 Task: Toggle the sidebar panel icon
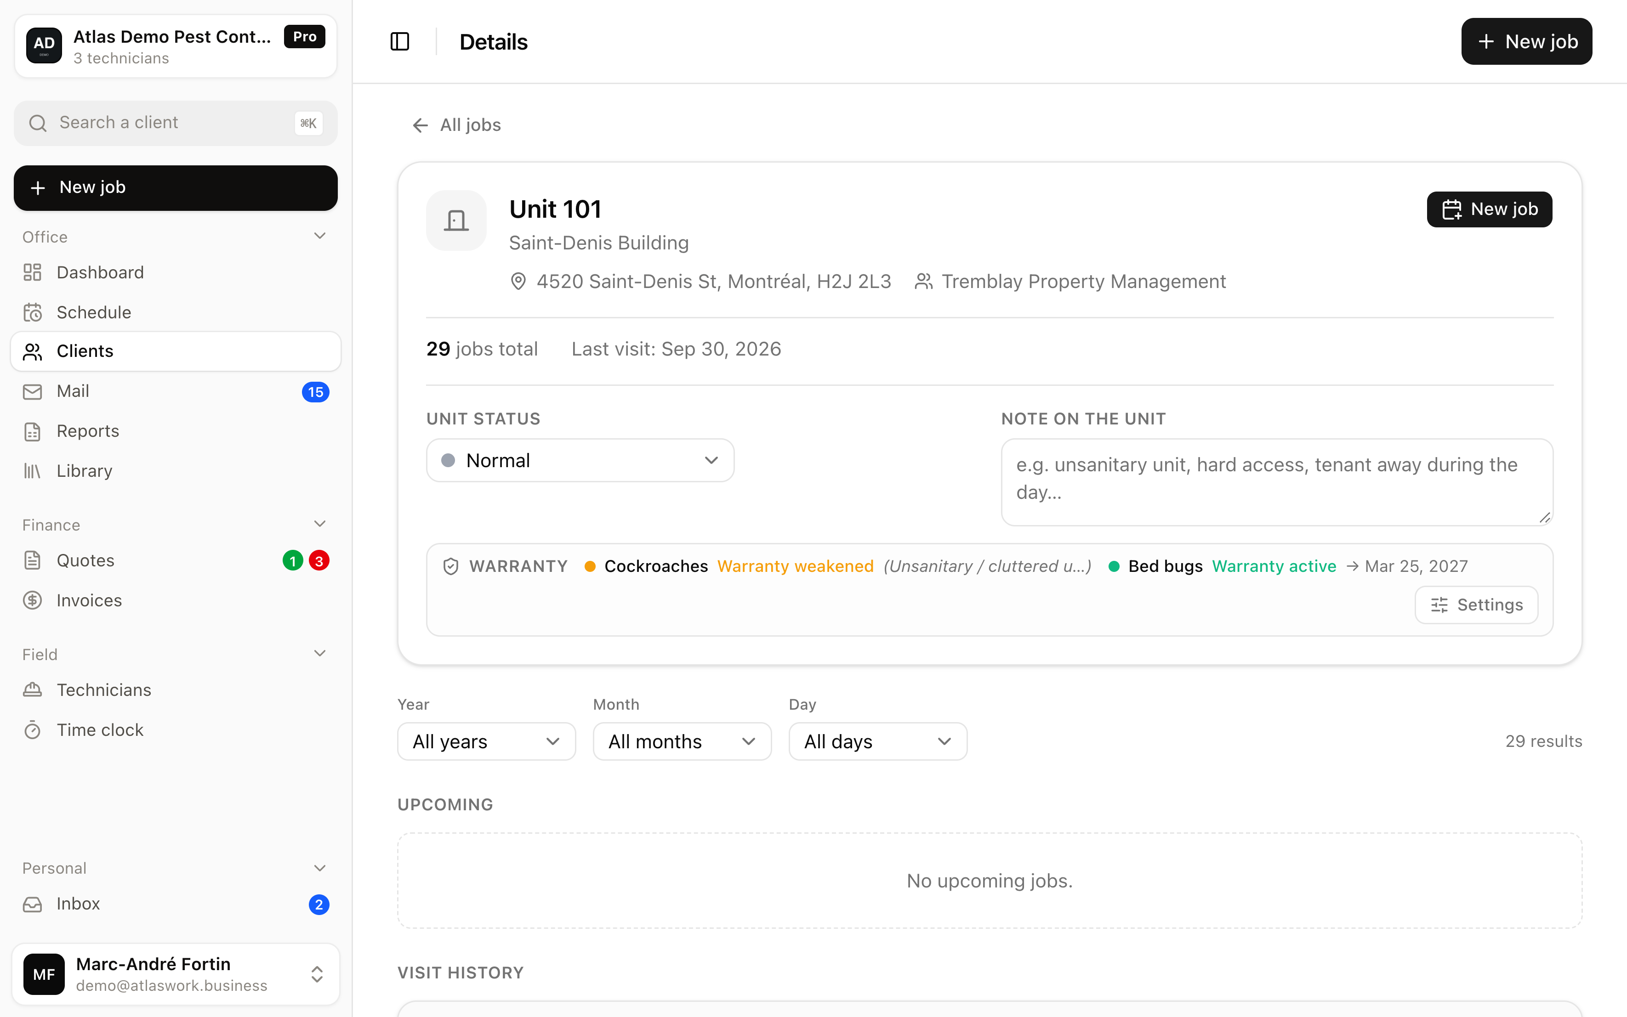click(400, 42)
